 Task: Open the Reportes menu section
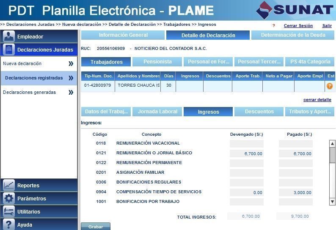[39, 185]
